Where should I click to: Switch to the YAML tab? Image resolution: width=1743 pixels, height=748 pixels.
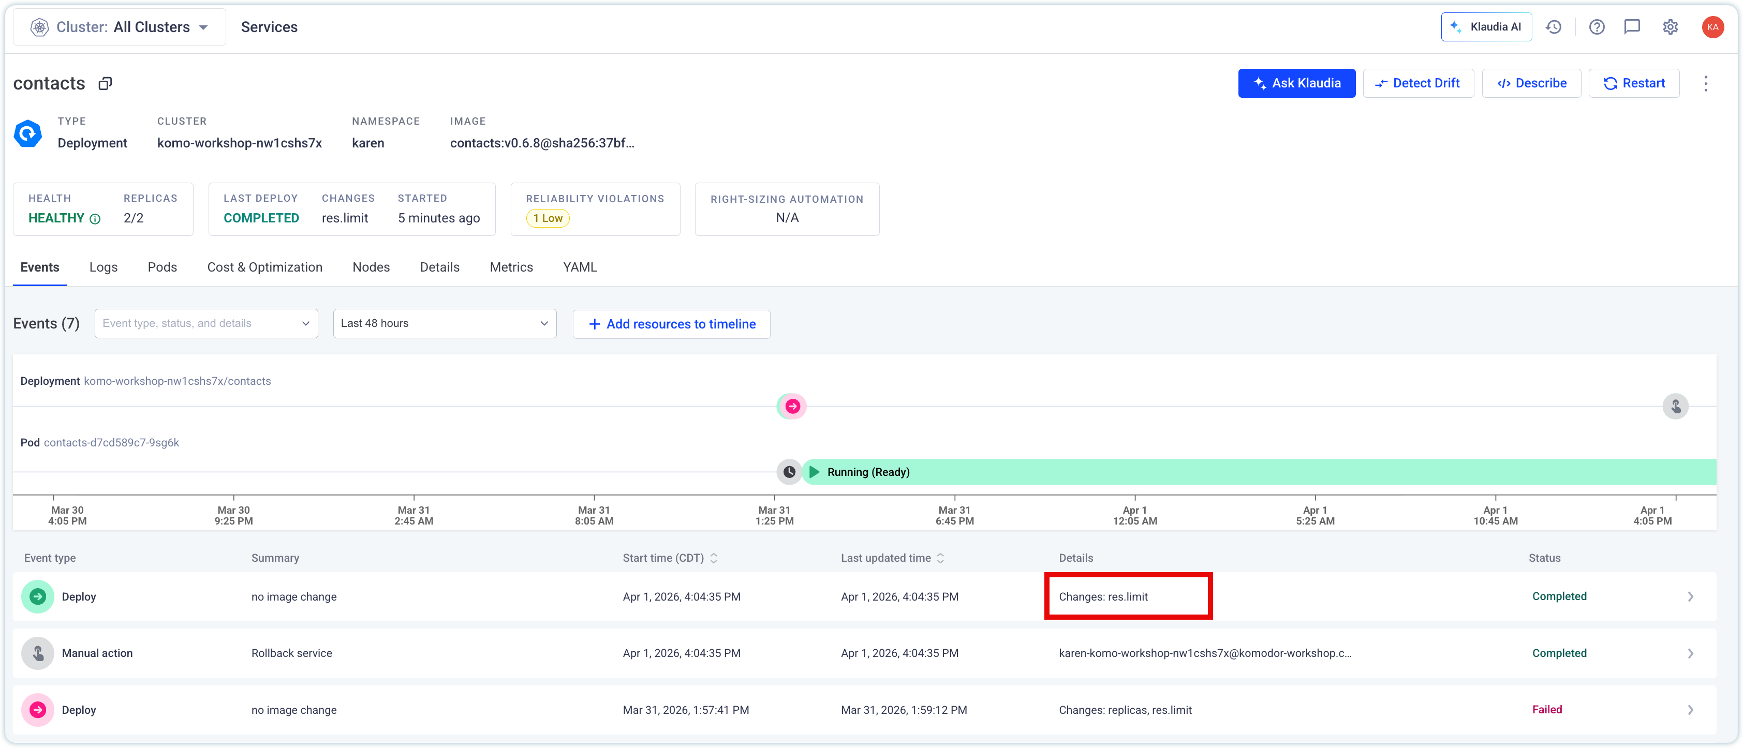pyautogui.click(x=580, y=267)
